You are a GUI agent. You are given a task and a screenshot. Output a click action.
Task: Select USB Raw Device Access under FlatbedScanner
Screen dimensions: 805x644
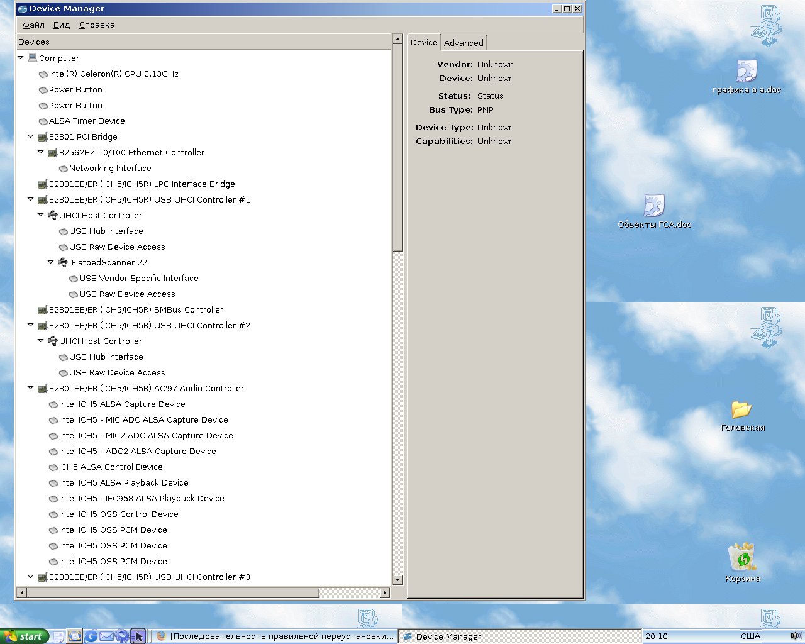coord(127,294)
